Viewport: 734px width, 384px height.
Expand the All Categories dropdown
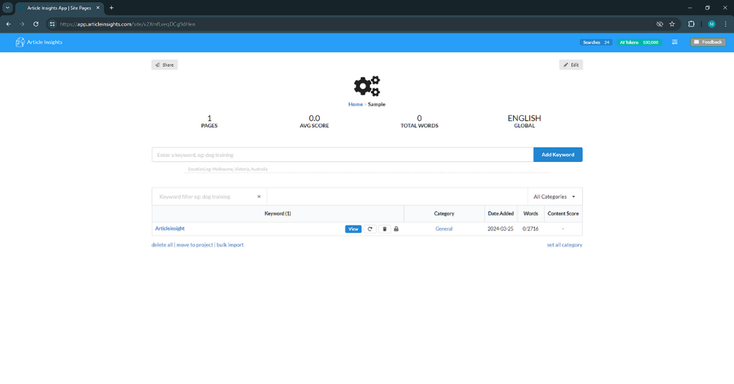tap(555, 196)
